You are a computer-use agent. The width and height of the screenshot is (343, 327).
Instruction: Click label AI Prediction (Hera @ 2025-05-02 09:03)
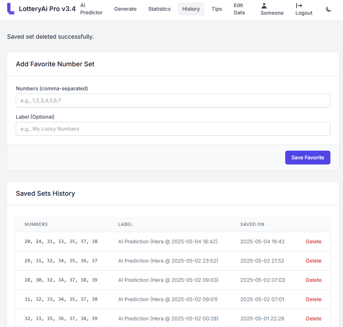click(168, 280)
